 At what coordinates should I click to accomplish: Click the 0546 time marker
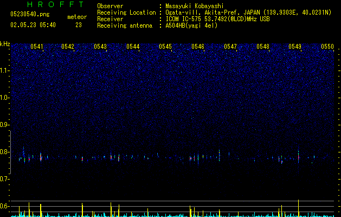tap(198, 47)
